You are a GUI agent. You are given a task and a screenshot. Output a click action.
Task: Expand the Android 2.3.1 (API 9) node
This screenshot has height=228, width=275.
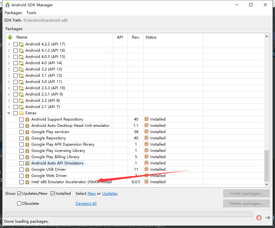(x=9, y=94)
